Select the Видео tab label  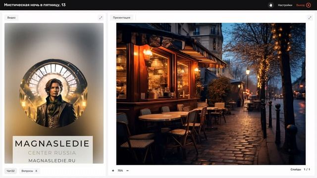(11, 18)
